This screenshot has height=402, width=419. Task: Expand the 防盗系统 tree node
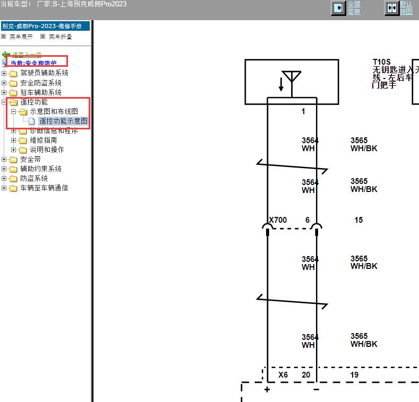[4, 178]
